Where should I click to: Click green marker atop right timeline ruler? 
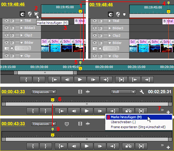(x=168, y=3)
